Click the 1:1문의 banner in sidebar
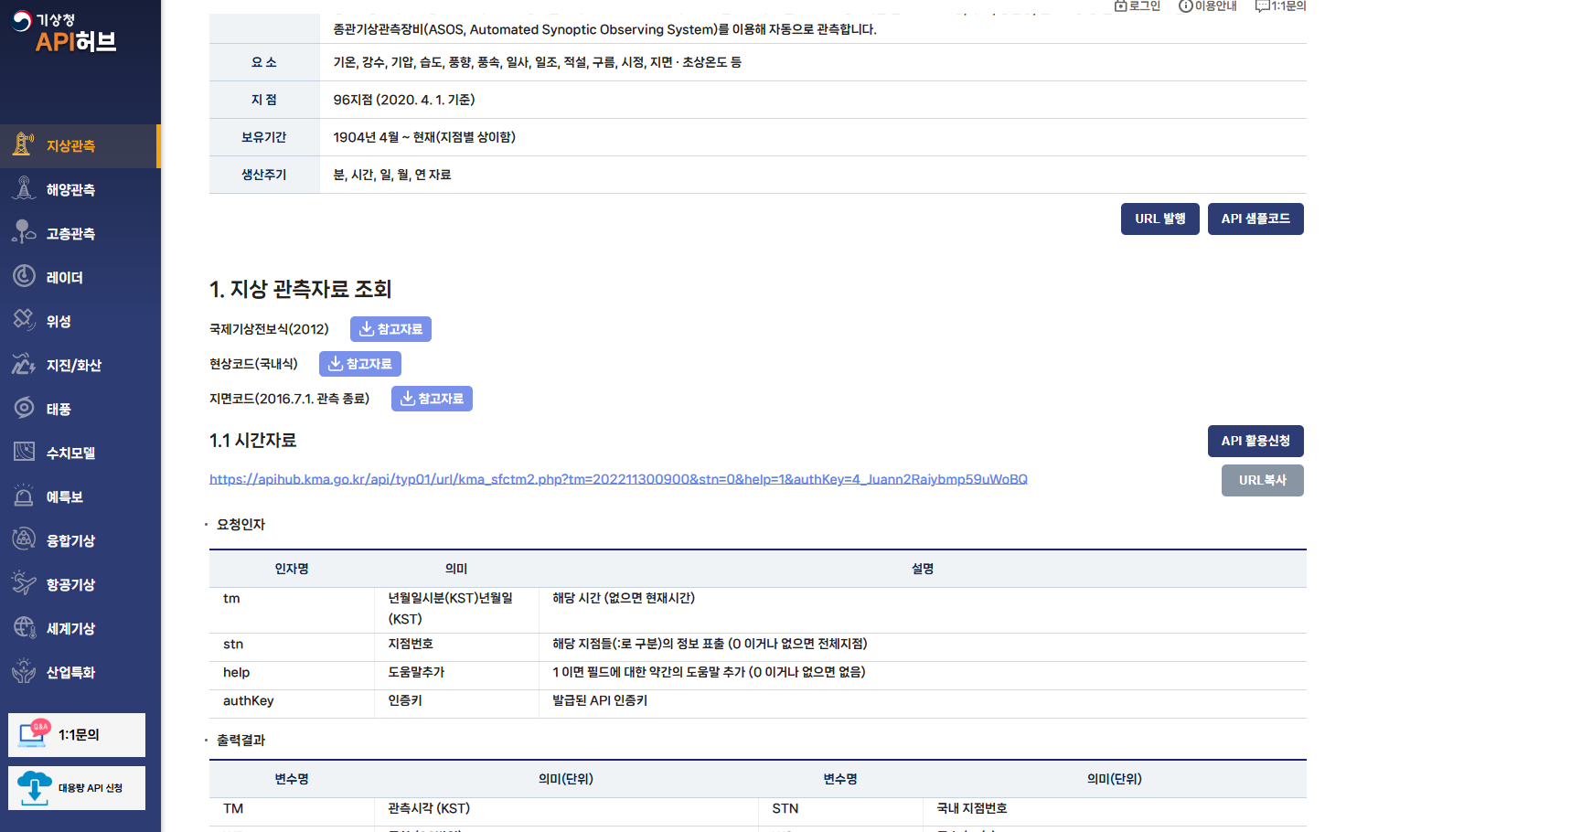Screen dimensions: 1592x832 tap(77, 735)
